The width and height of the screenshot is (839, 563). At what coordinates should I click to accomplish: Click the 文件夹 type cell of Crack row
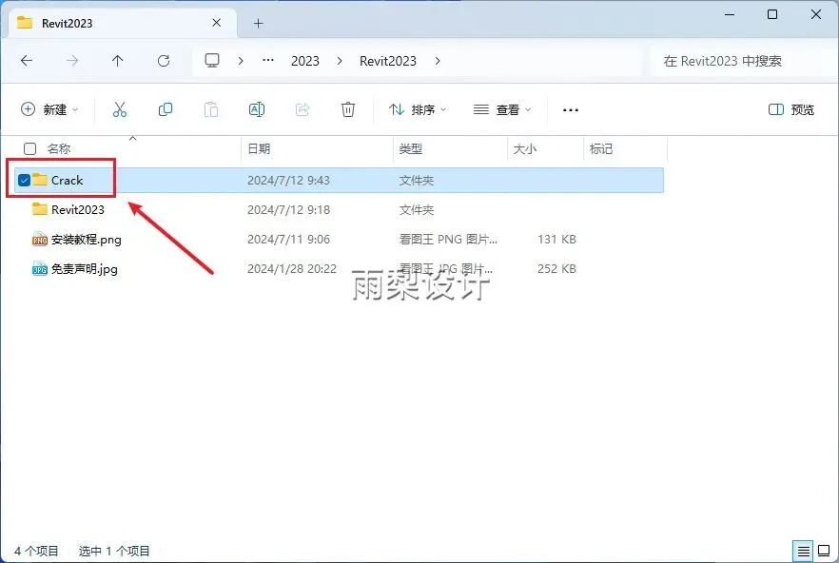[417, 181]
